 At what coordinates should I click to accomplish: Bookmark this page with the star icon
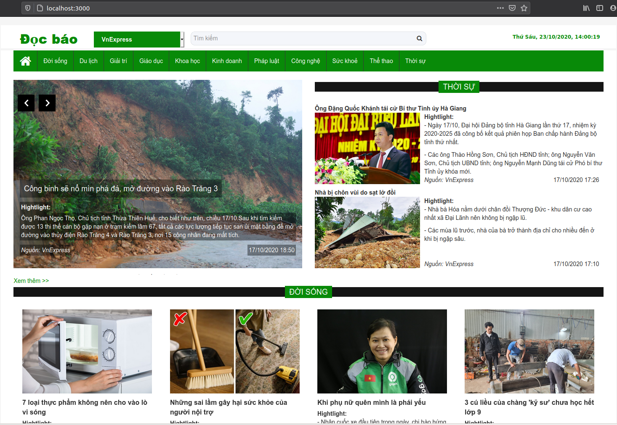pyautogui.click(x=524, y=8)
